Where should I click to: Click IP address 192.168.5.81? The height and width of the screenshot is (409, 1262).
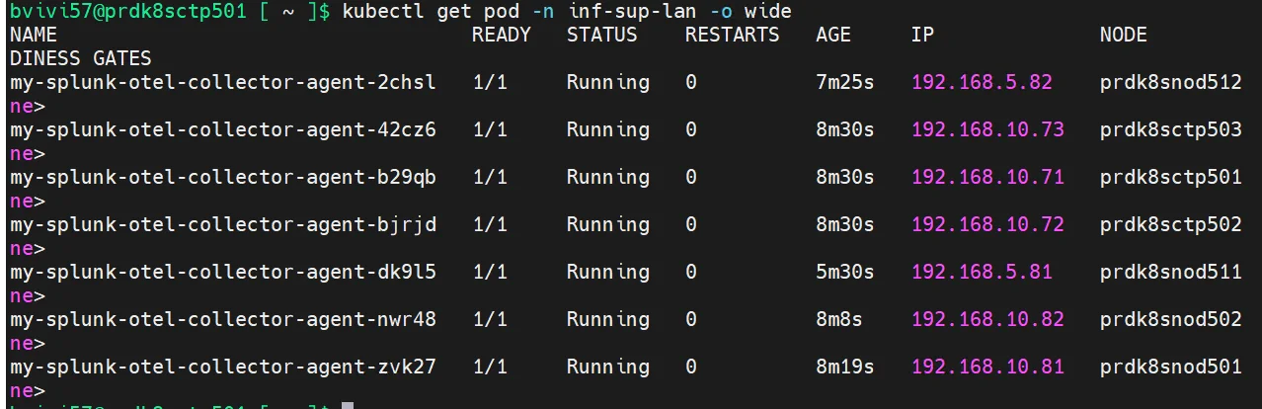click(x=982, y=272)
